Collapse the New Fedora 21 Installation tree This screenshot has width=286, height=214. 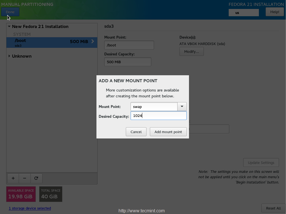click(9, 27)
